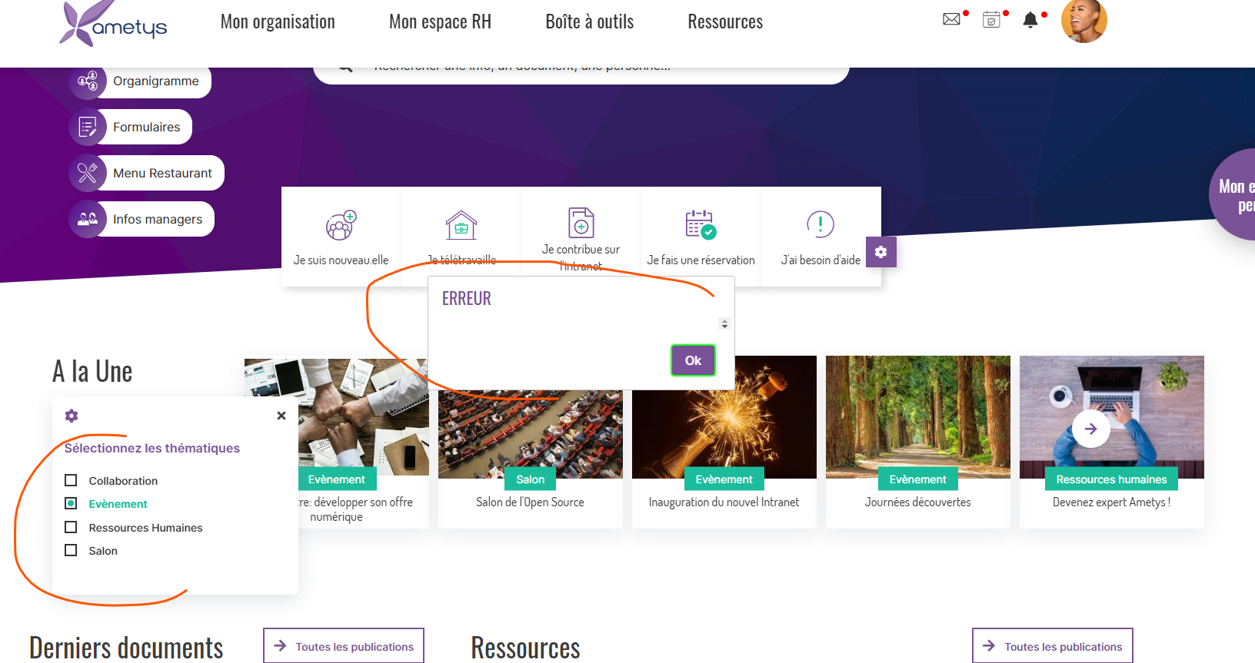
Task: Click Toutes les publications under Derniers documents
Action: point(344,646)
